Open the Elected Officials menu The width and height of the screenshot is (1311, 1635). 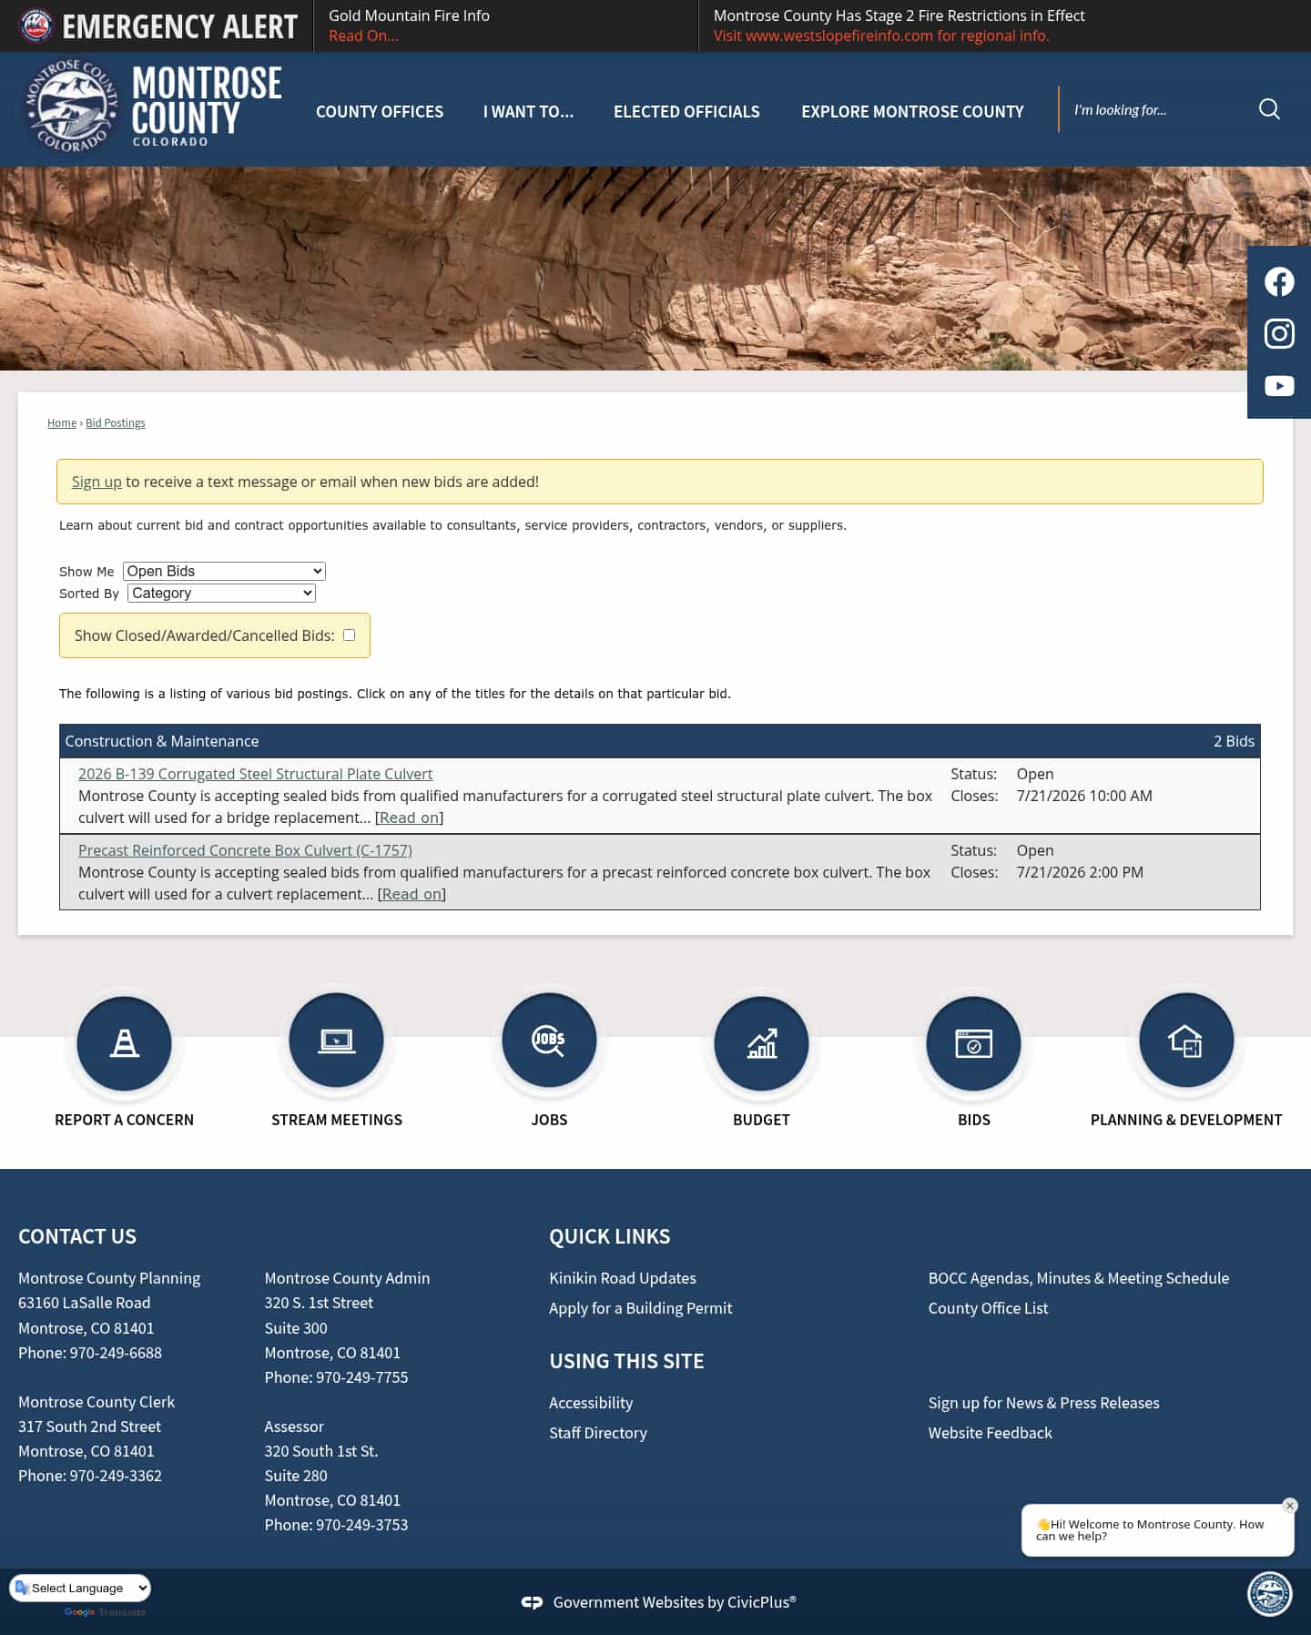click(x=686, y=111)
